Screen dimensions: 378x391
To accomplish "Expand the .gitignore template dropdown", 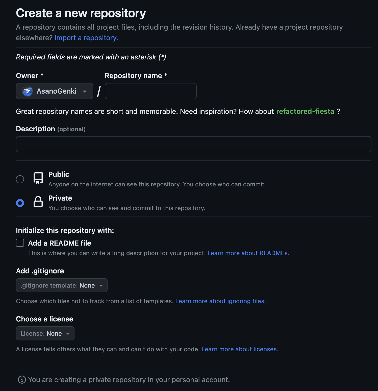I will click(62, 285).
